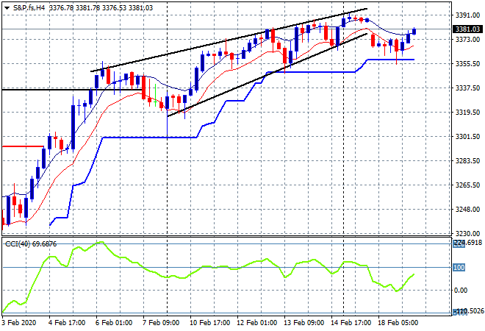Select the current price label 3381.03
Screen dimensions: 485x331
tap(467, 29)
